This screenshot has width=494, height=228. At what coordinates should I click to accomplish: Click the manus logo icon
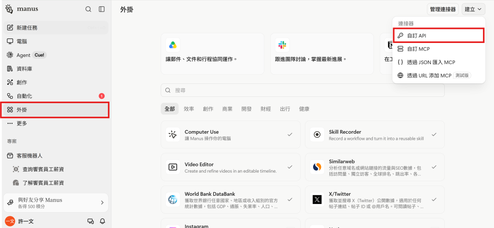(x=10, y=9)
